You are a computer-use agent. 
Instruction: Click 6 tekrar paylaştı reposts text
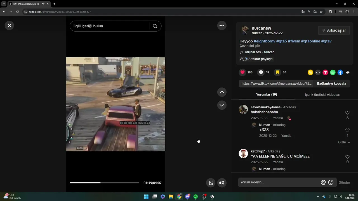coord(260,59)
